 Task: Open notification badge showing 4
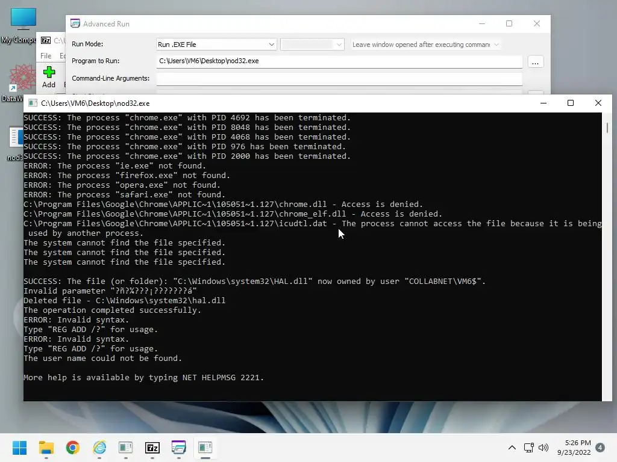point(600,448)
